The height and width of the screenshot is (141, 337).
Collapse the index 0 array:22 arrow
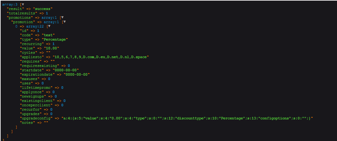tap(49, 26)
